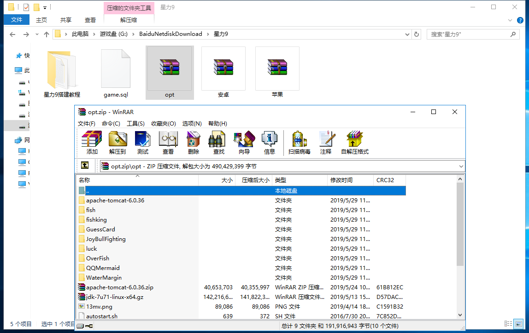Select the opt archive file in Explorer
Viewport: 529px width, 333px height.
click(x=170, y=73)
